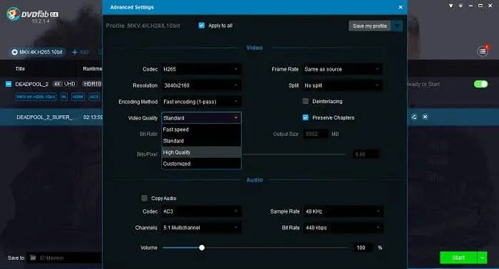Open the task queue list icon
The image size is (499, 269).
coord(483,51)
